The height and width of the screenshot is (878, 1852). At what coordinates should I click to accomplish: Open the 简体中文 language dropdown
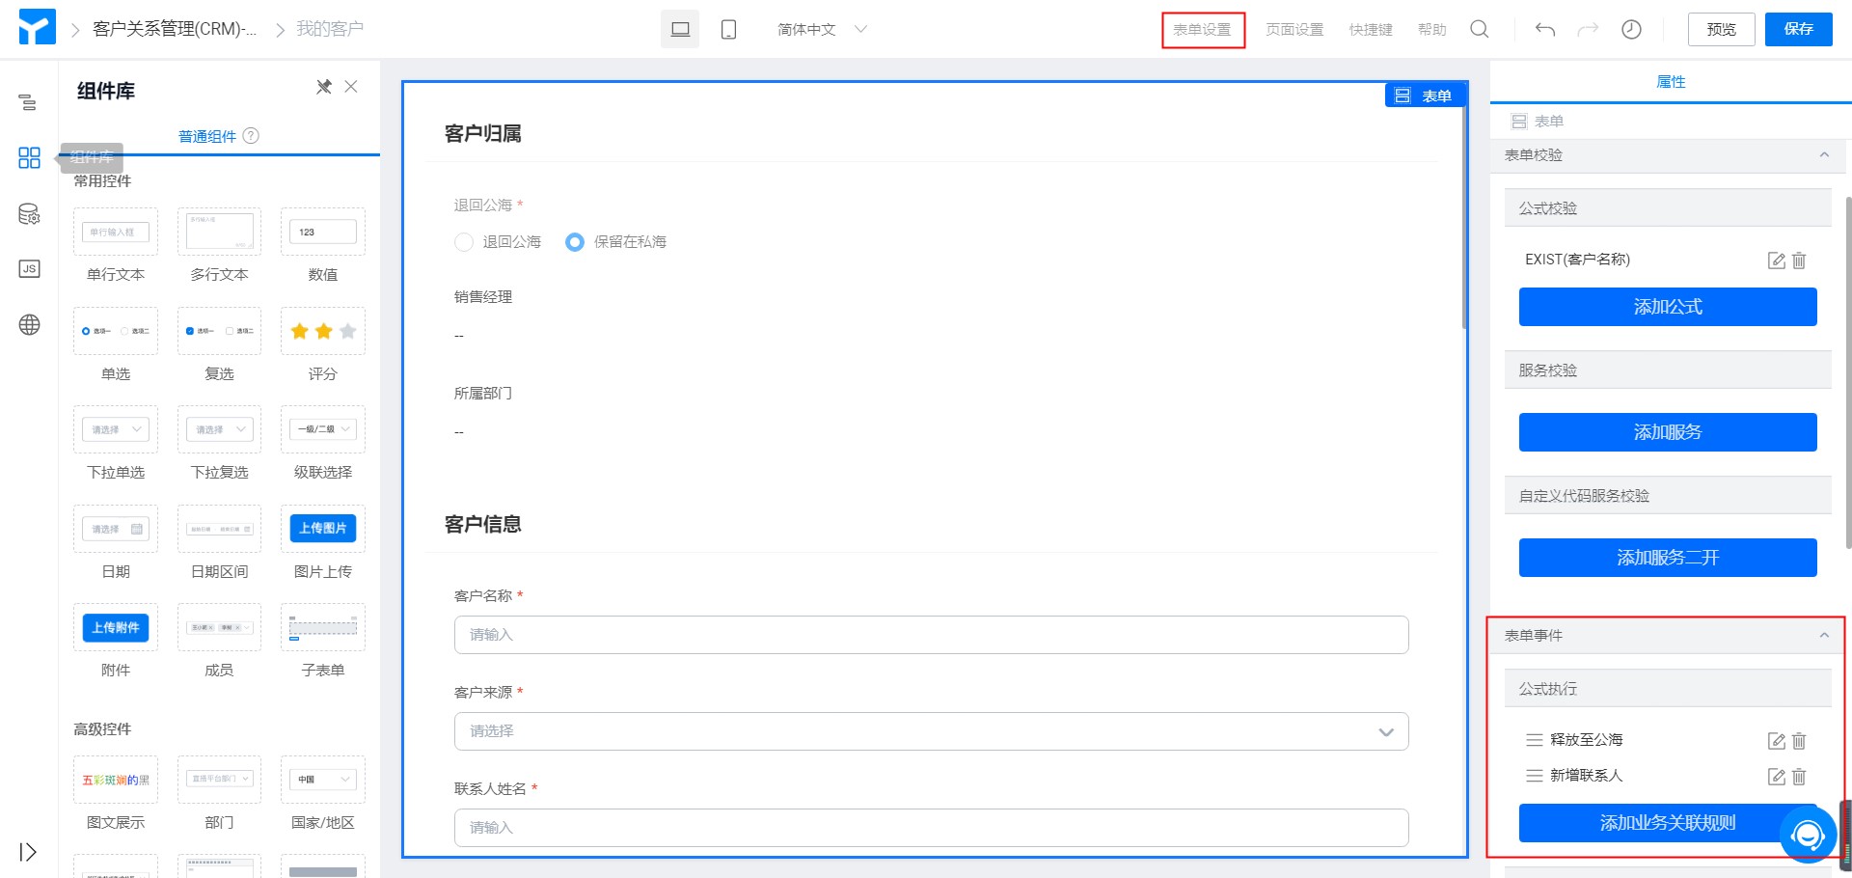[x=822, y=29]
